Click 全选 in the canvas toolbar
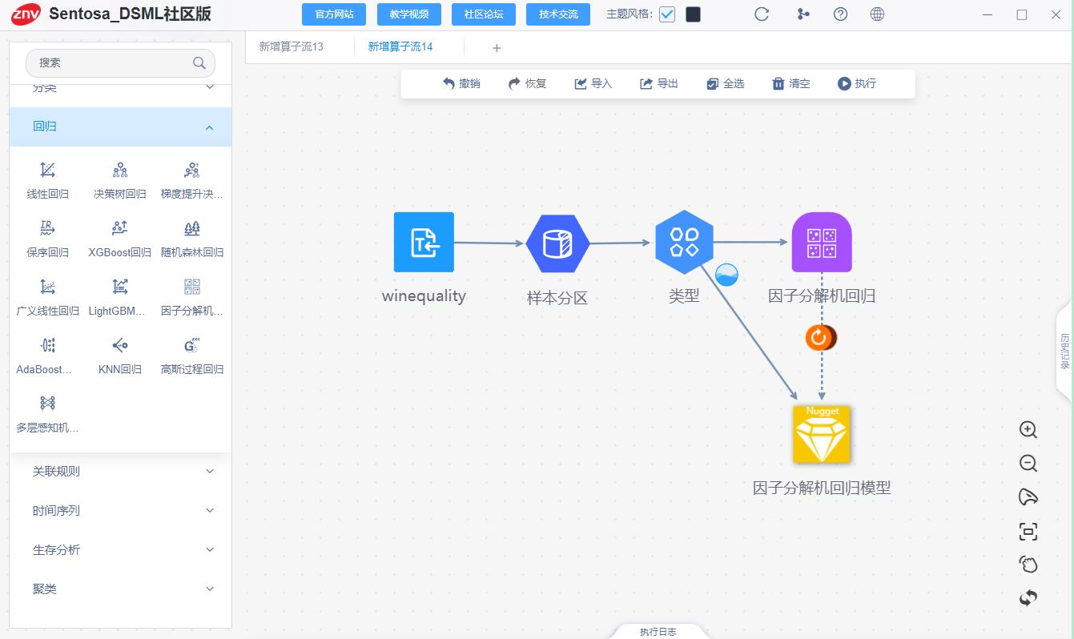This screenshot has width=1074, height=639. click(x=725, y=83)
